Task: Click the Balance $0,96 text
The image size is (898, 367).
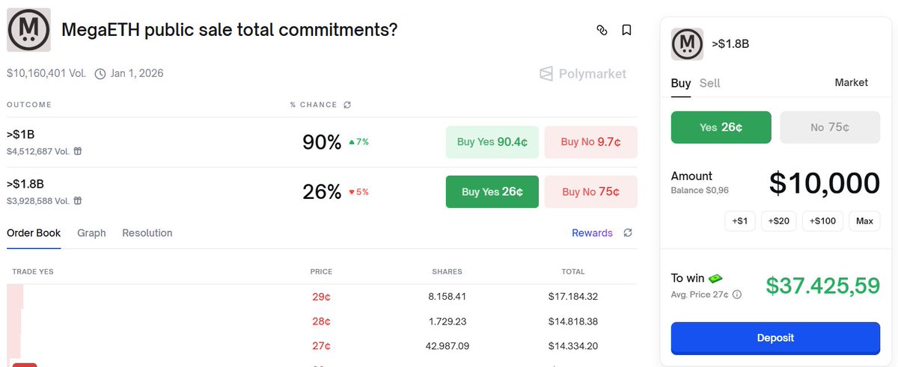Action: 700,191
